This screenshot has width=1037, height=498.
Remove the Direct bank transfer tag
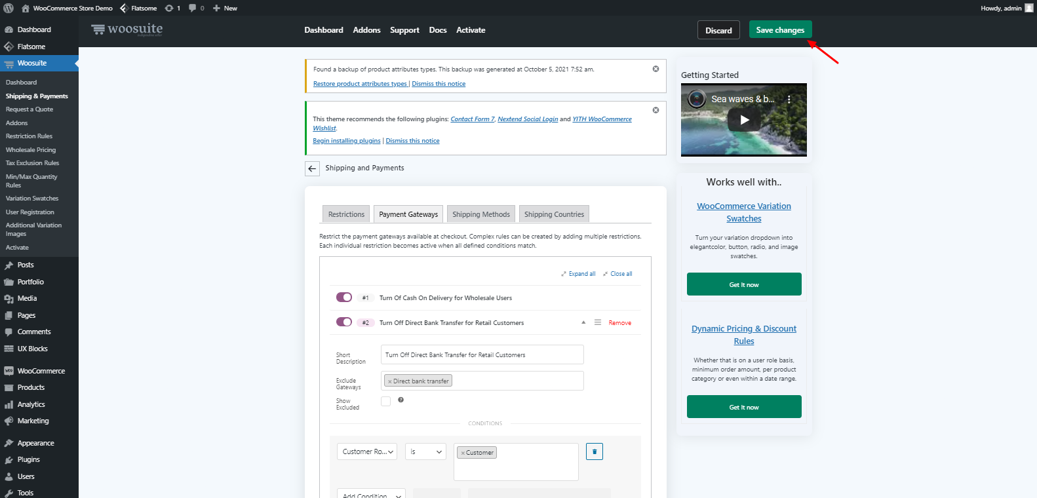pos(389,381)
